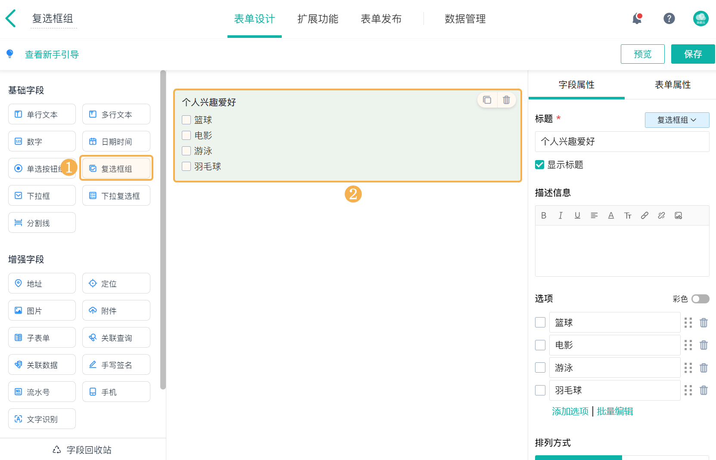
Task: Toggle the 显示标题 checkbox
Action: coord(539,165)
